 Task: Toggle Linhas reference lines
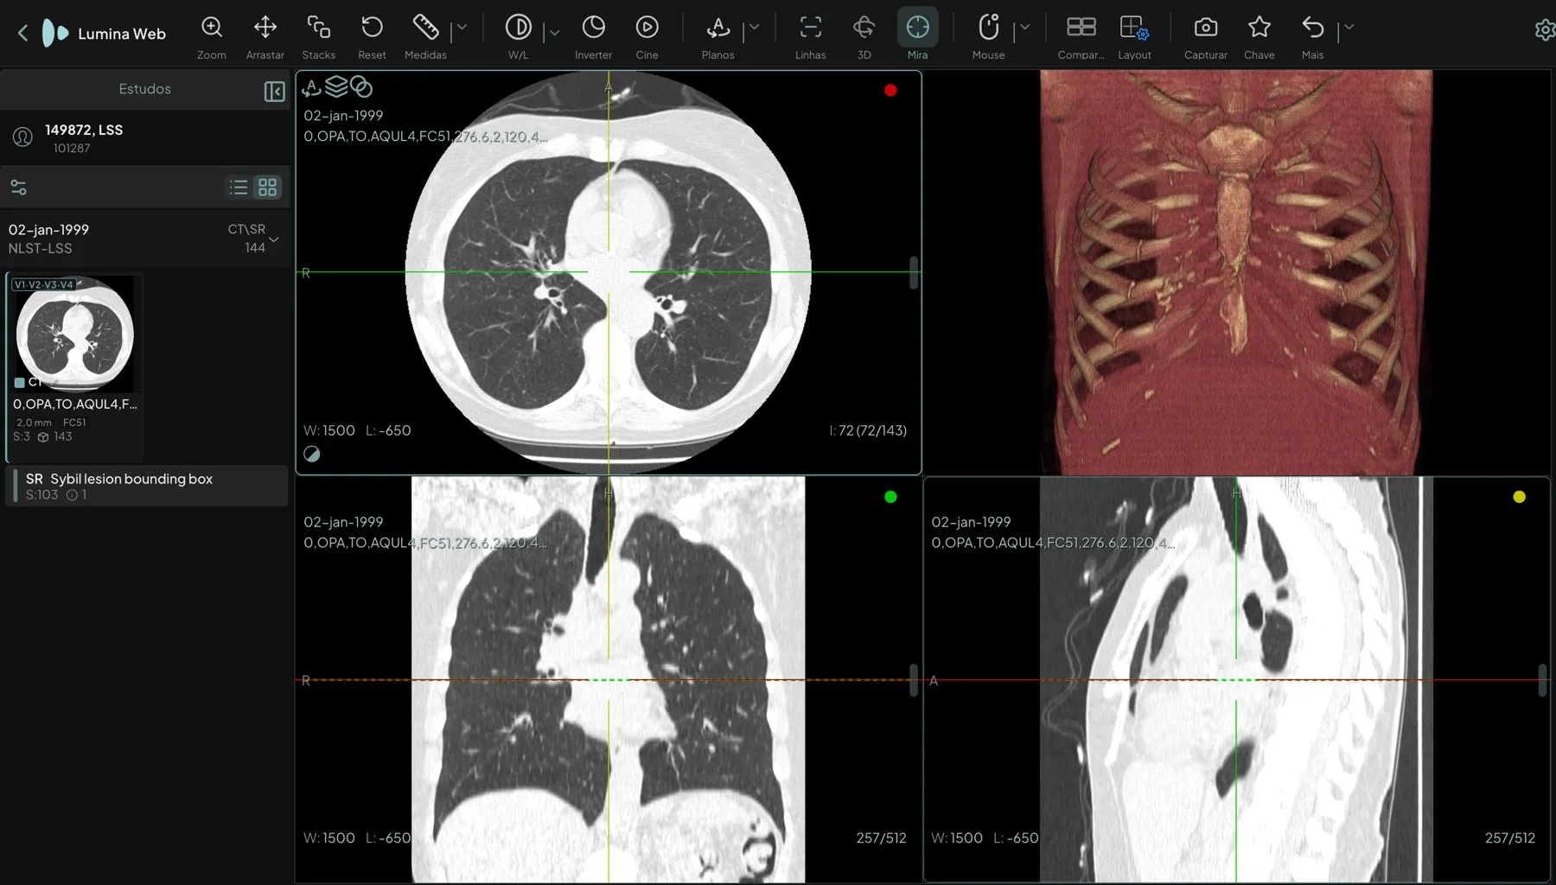[811, 28]
